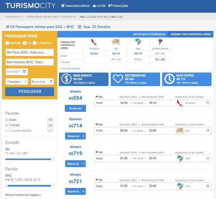Click the Pesquisar button
216x199 pixels.
click(30, 92)
